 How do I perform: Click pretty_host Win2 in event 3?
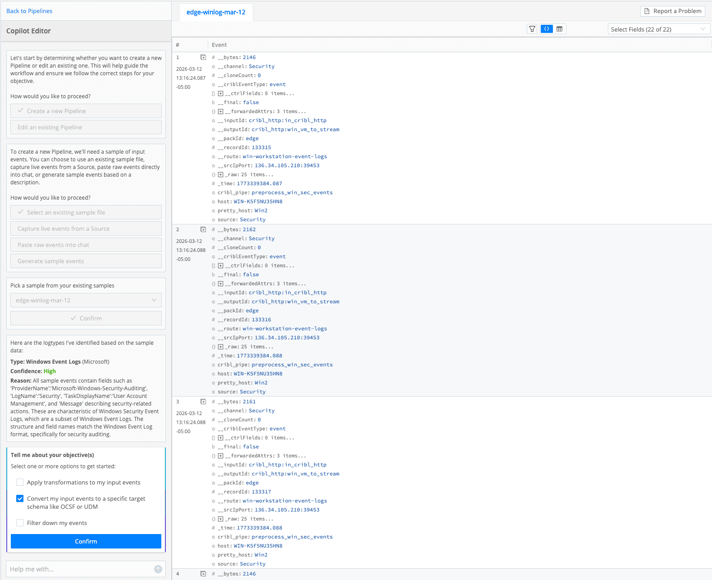tap(261, 555)
